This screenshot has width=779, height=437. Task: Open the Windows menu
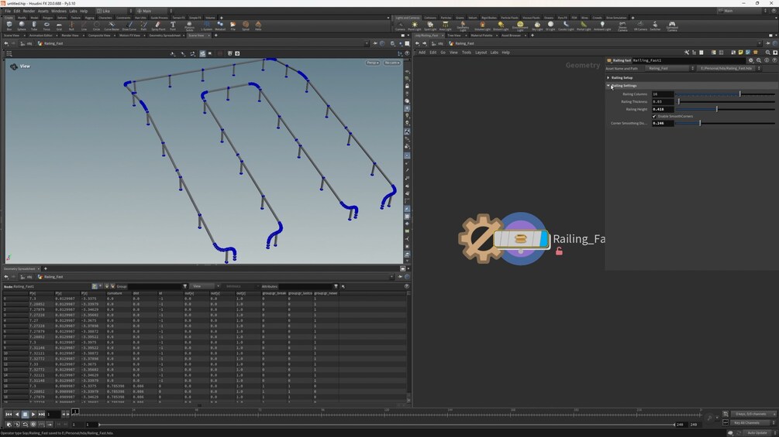click(59, 11)
